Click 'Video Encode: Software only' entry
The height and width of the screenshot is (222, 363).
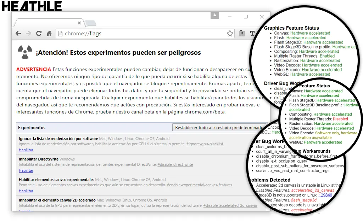coord(323,135)
